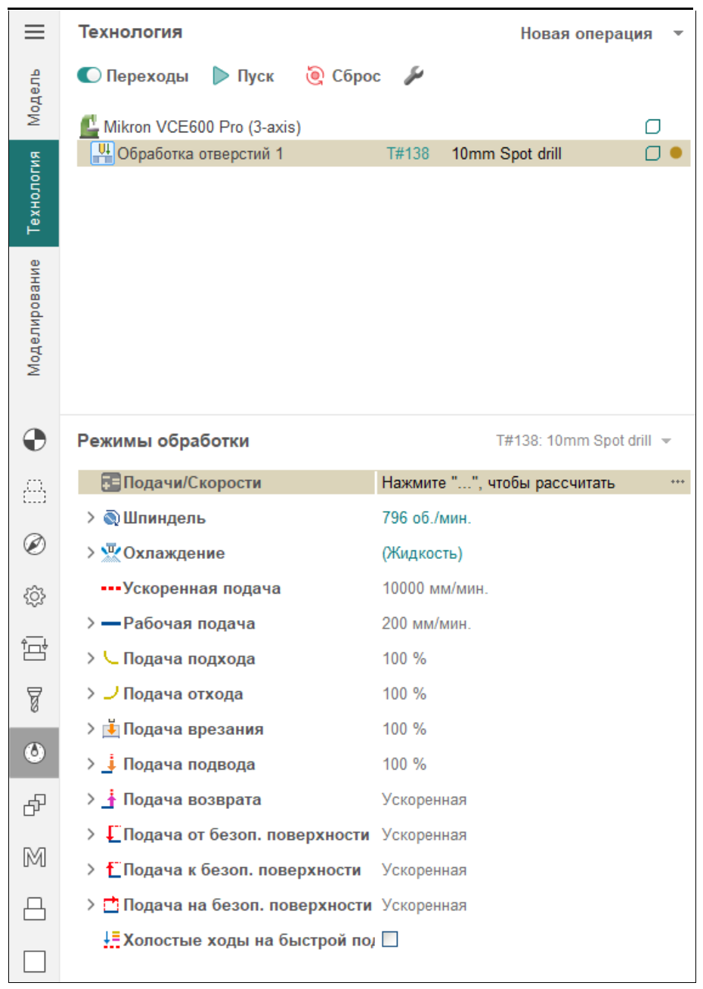This screenshot has width=703, height=989.
Task: Toggle the Переходы switch
Action: [x=89, y=76]
